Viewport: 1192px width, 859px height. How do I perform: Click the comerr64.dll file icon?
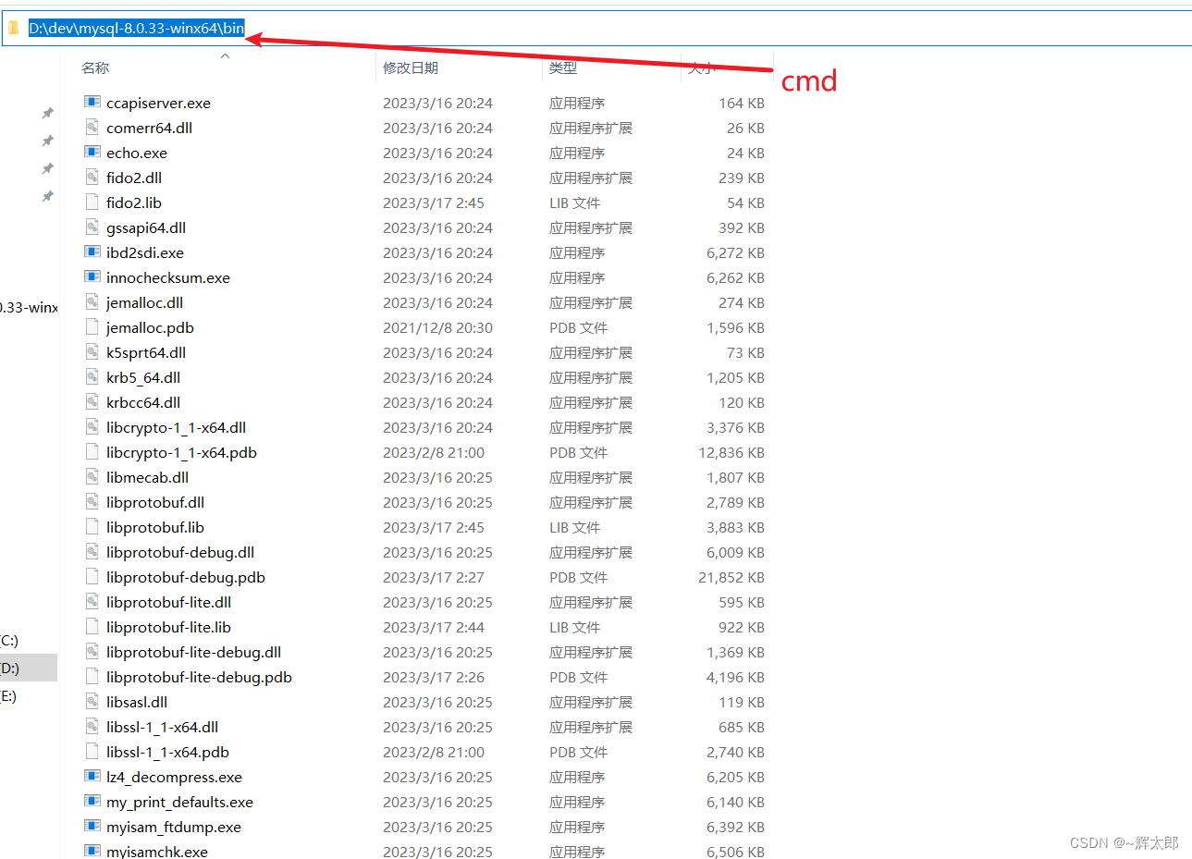92,127
